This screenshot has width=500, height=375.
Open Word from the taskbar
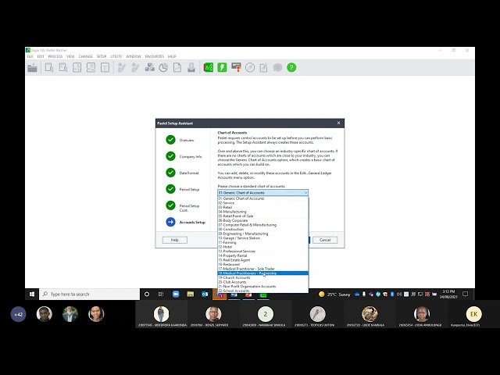[234, 295]
